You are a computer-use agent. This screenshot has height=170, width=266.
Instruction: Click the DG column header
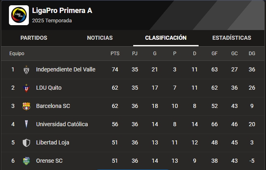(x=252, y=54)
